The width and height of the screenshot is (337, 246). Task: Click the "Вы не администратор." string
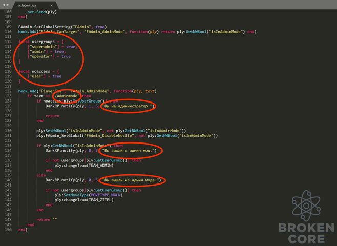pos(128,106)
